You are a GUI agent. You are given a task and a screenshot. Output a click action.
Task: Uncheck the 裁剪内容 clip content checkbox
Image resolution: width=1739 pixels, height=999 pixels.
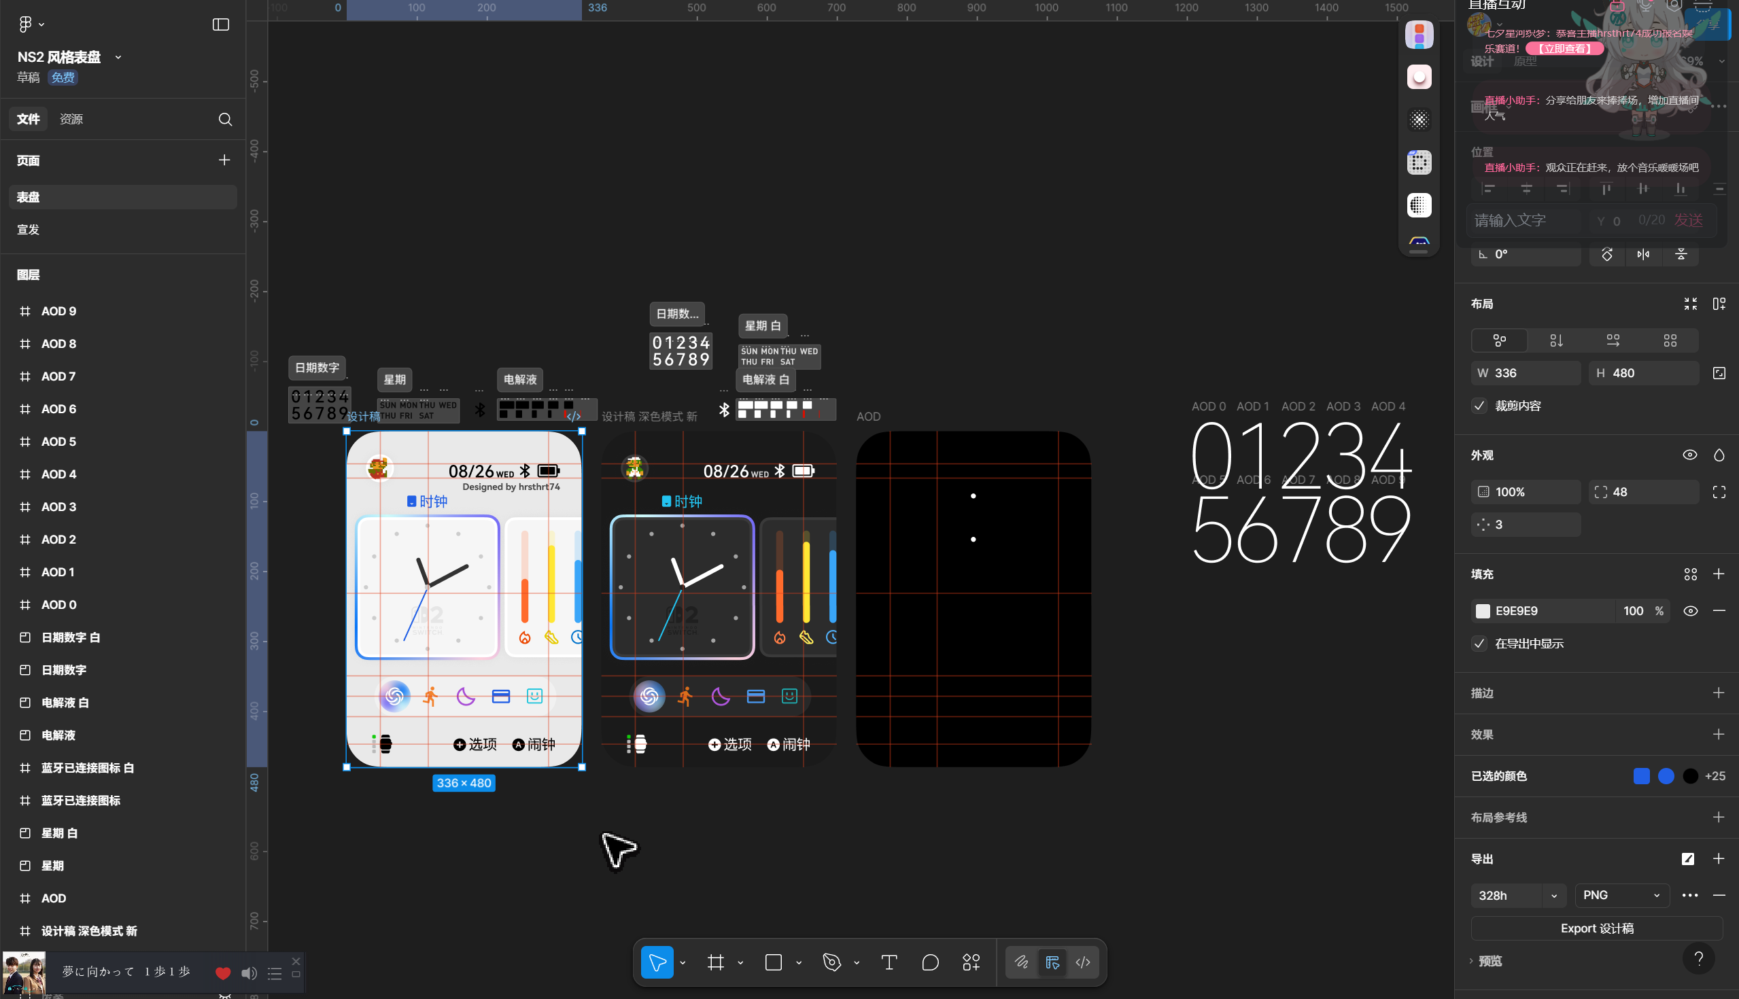coord(1479,406)
